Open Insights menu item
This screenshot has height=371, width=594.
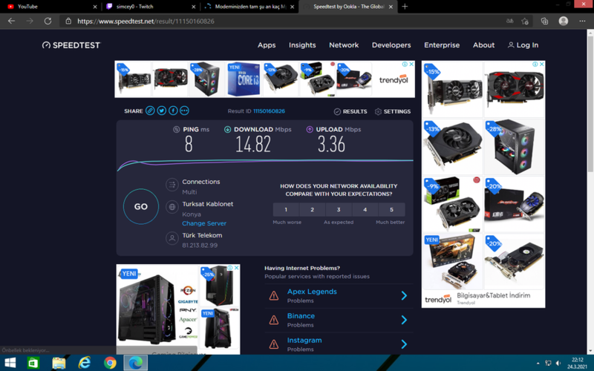click(x=302, y=45)
